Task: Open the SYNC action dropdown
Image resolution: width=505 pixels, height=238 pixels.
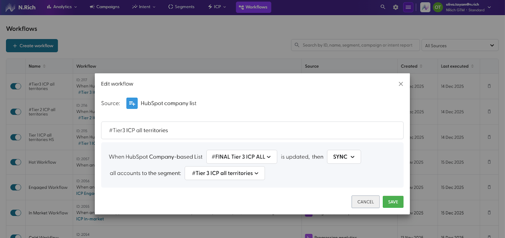Action: click(344, 157)
